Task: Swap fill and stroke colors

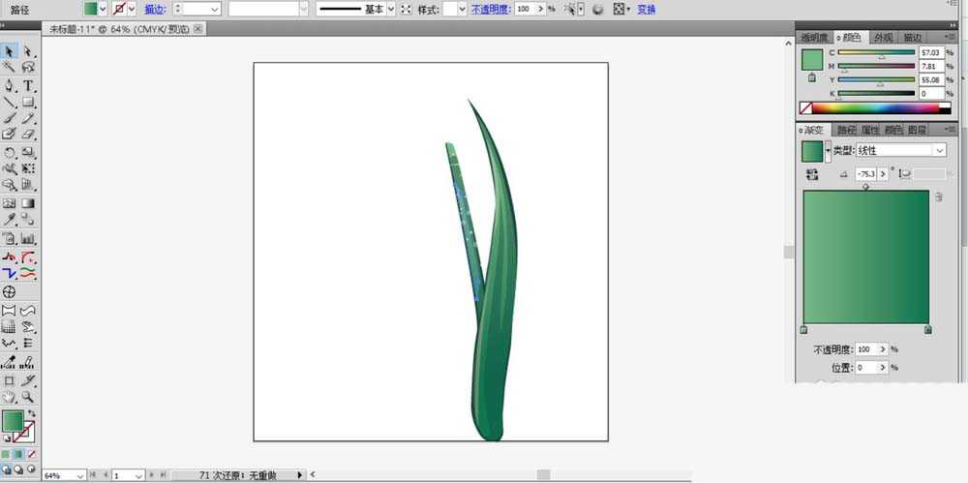Action: tap(32, 413)
